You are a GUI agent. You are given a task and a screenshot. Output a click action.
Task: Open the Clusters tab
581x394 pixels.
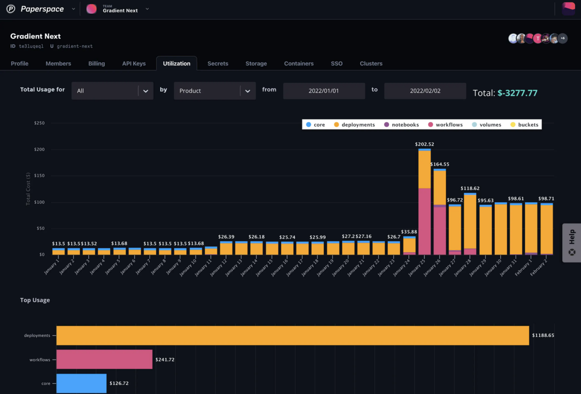click(x=371, y=64)
